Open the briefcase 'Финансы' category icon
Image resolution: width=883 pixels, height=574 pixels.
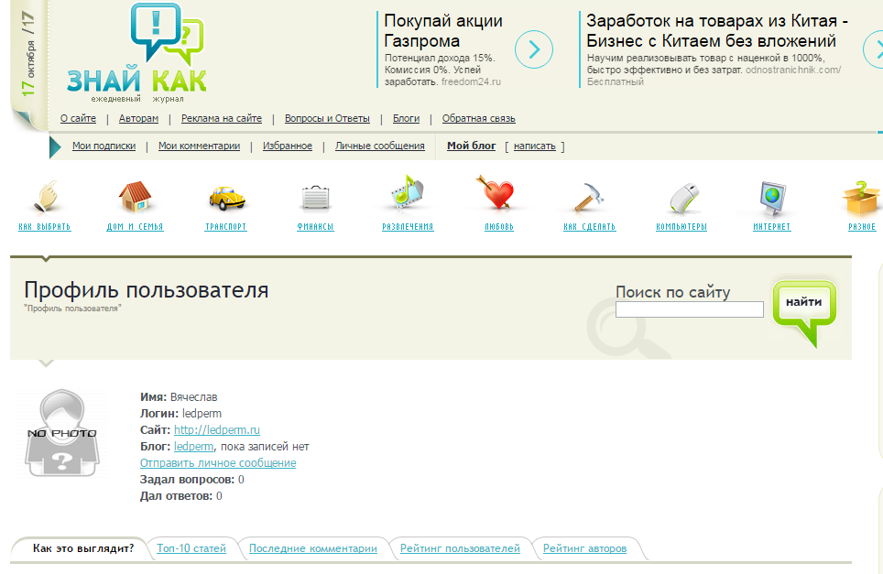point(315,196)
